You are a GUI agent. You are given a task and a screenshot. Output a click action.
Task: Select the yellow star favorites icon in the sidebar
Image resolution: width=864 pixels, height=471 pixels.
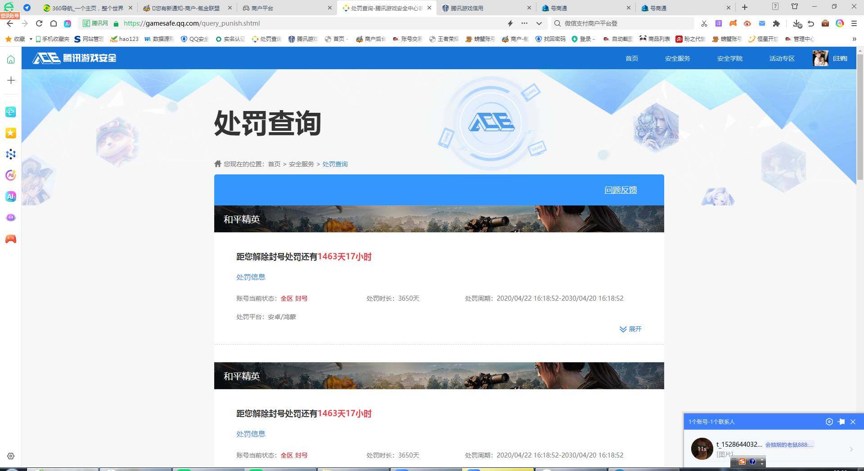click(11, 133)
